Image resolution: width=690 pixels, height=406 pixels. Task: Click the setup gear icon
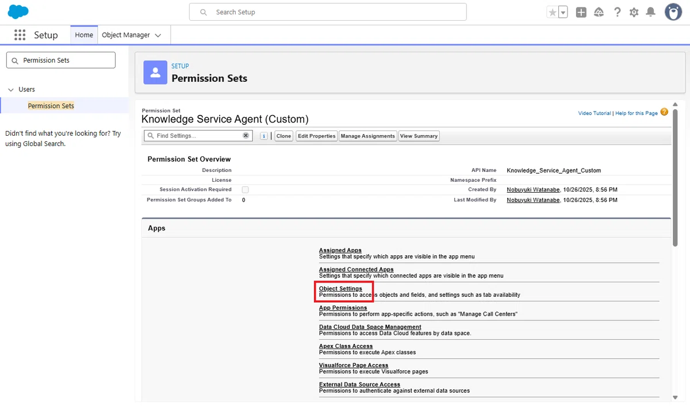click(634, 12)
